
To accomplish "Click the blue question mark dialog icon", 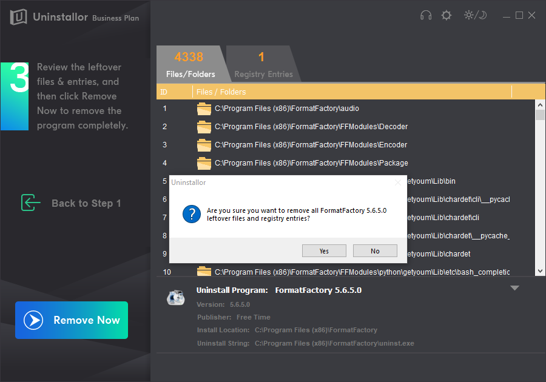I will pyautogui.click(x=192, y=214).
